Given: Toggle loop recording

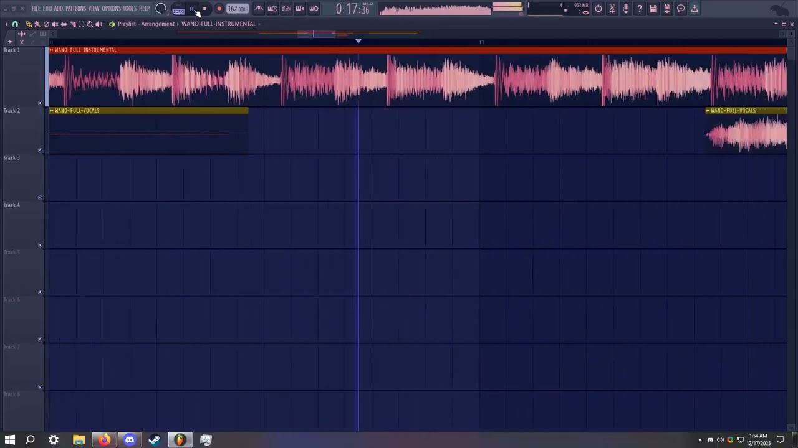Looking at the screenshot, I should (x=314, y=9).
